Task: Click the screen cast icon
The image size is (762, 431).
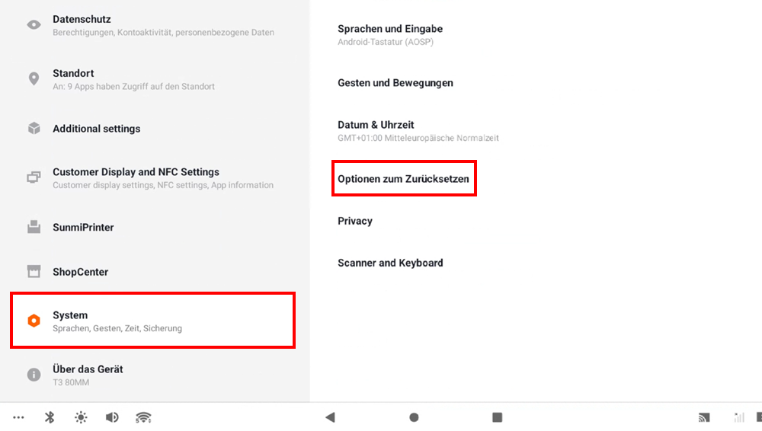Action: click(x=704, y=417)
